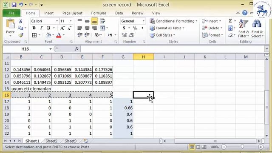Click the red Font Color A icon
Viewport: 272px width, 153px height.
click(x=59, y=35)
